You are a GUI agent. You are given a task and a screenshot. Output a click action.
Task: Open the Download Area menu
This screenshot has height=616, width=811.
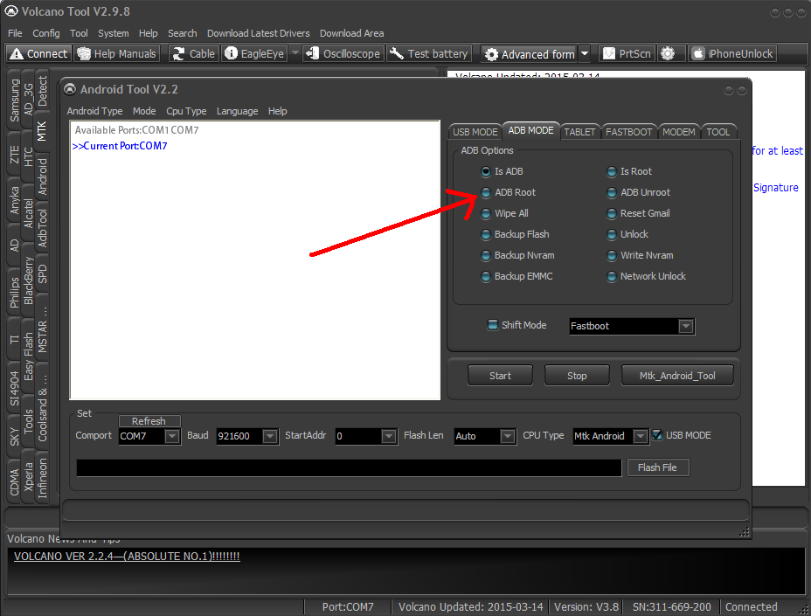pos(351,33)
